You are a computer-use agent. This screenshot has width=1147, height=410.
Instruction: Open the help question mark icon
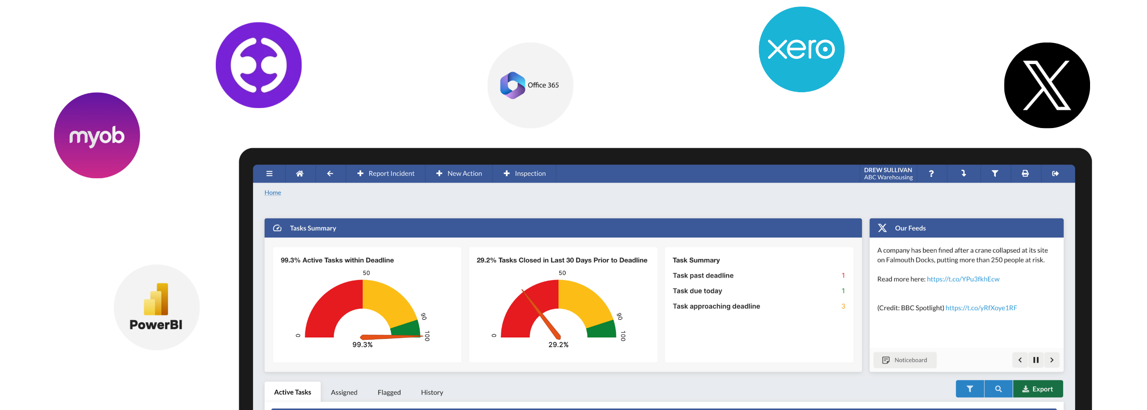[931, 173]
